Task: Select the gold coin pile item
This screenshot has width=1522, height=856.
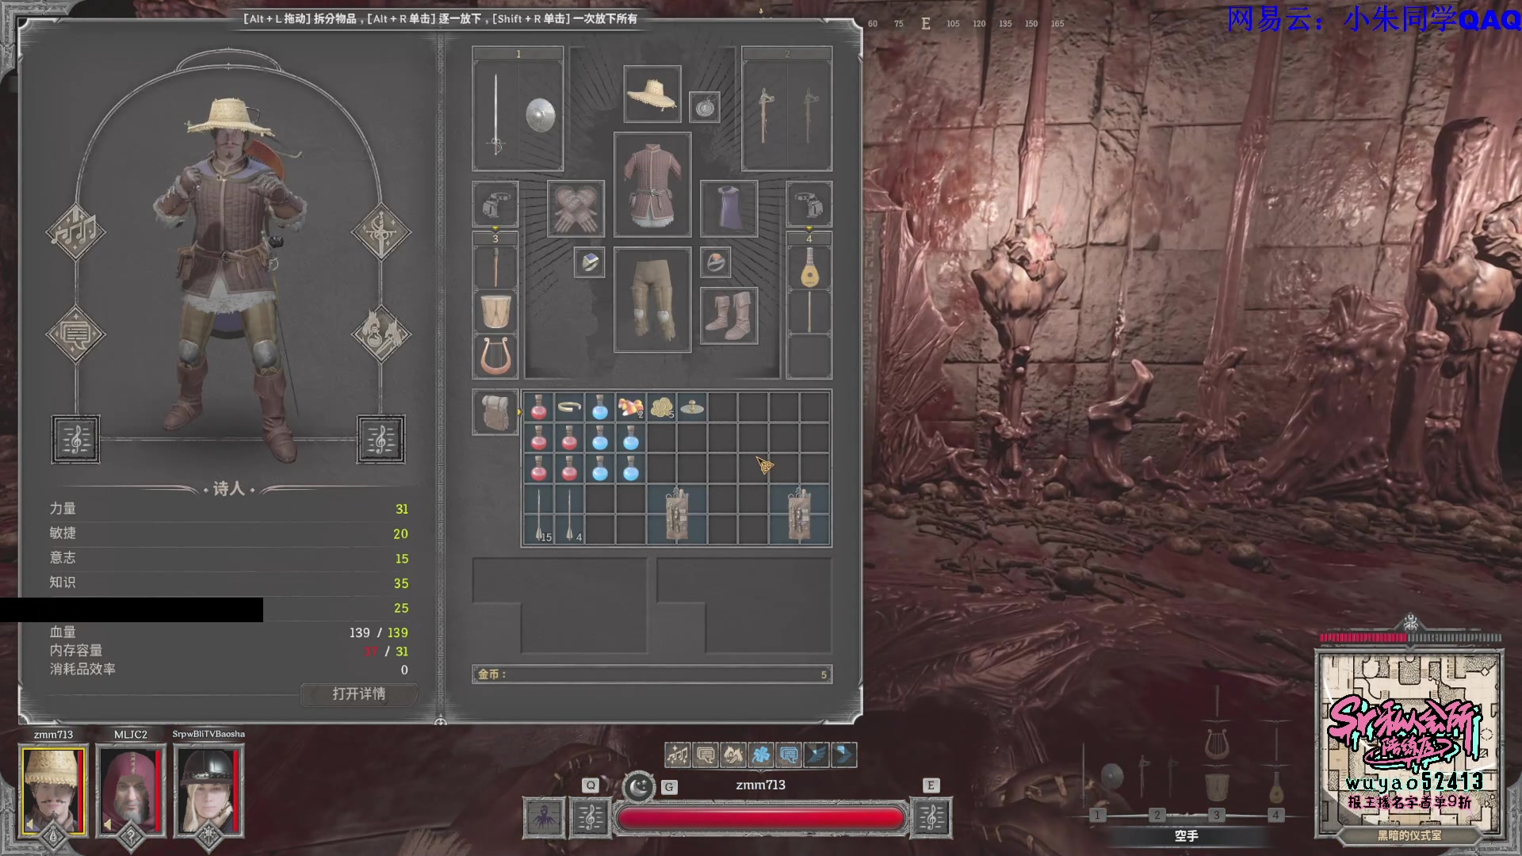Action: click(661, 407)
